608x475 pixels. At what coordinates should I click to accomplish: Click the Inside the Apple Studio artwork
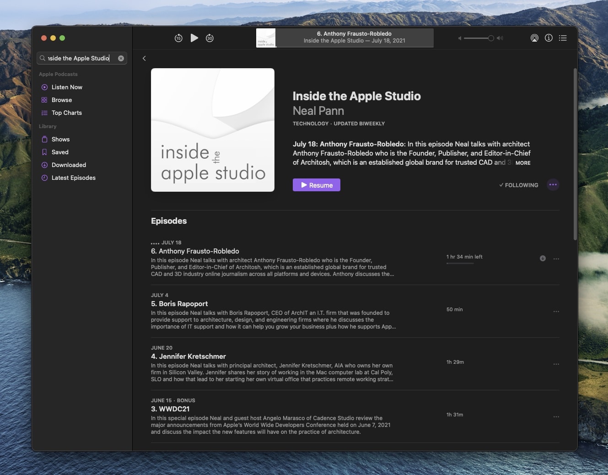pyautogui.click(x=213, y=130)
